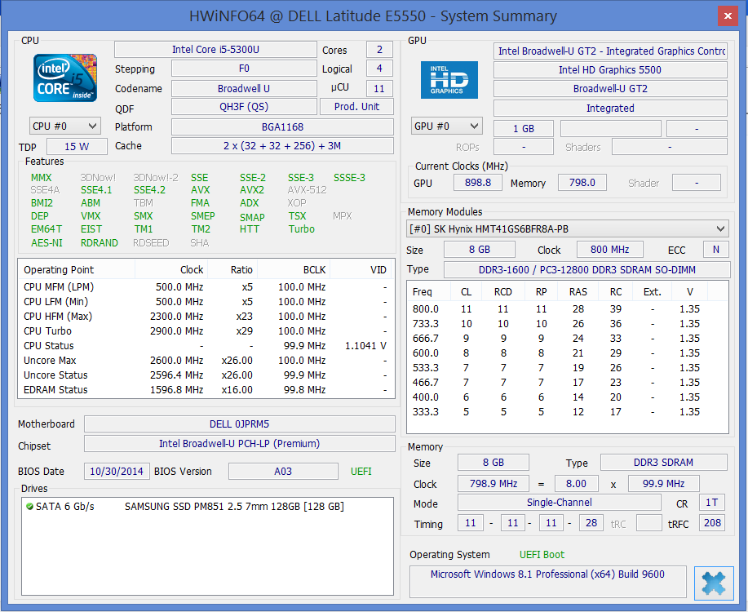
Task: Click the Intel HD Graphics logo
Action: click(x=449, y=80)
